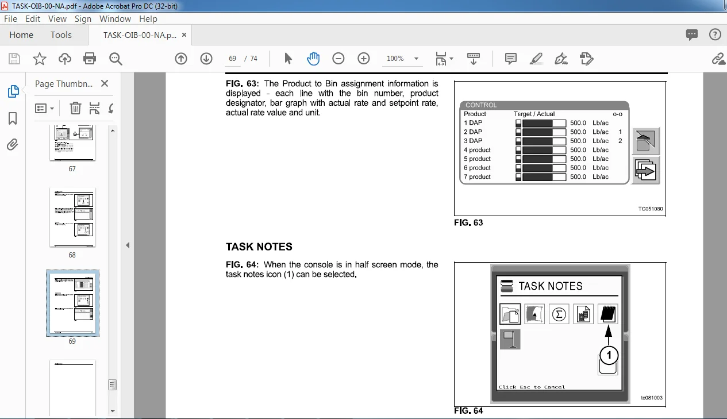Zoom out with the minus button

(339, 59)
